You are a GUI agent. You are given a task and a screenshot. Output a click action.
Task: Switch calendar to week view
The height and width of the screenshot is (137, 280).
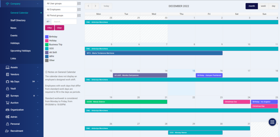(263, 6)
